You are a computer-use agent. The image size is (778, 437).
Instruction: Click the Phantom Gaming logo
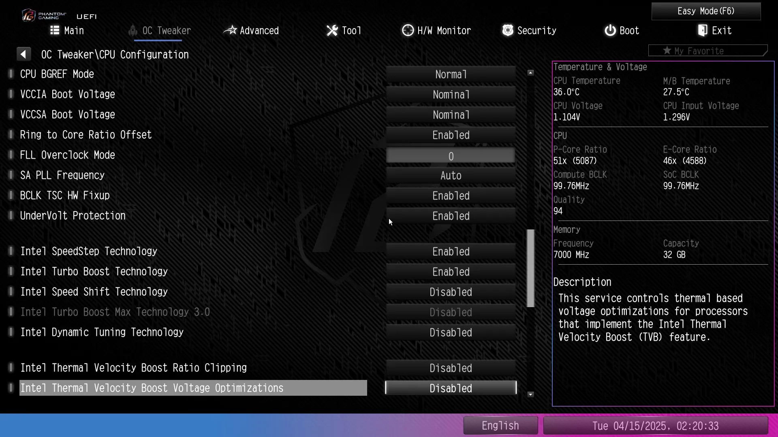point(44,15)
